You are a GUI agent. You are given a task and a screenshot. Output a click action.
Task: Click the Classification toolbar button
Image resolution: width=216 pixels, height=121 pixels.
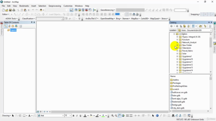28,18
